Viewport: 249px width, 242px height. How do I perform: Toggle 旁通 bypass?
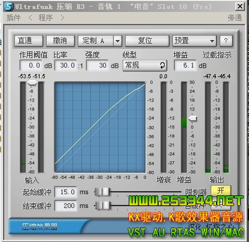pyautogui.click(x=235, y=18)
